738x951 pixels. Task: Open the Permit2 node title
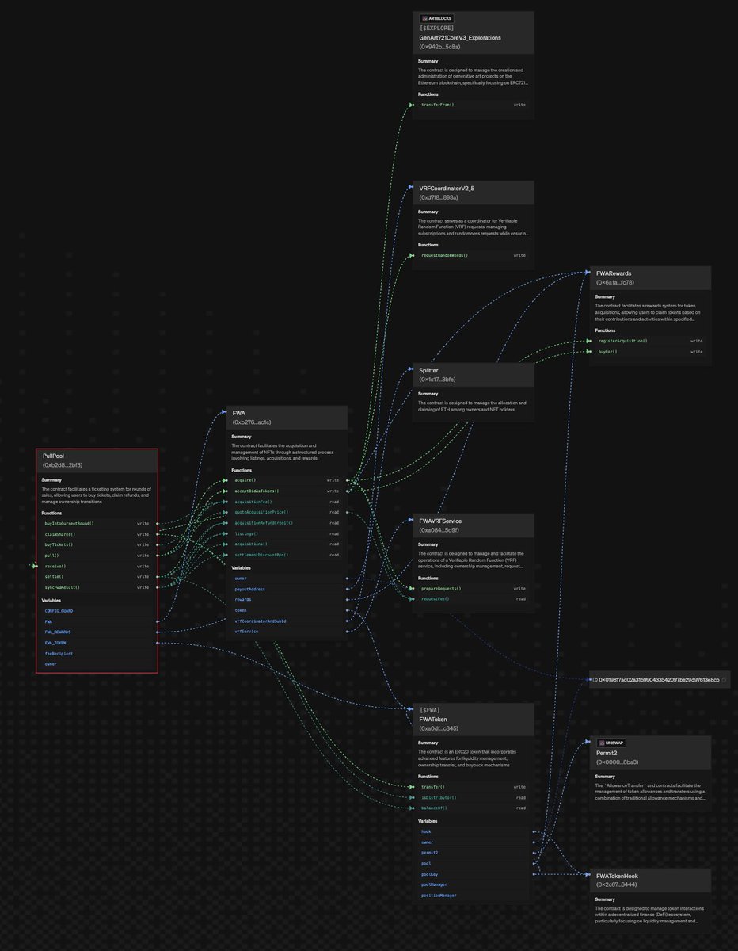608,753
